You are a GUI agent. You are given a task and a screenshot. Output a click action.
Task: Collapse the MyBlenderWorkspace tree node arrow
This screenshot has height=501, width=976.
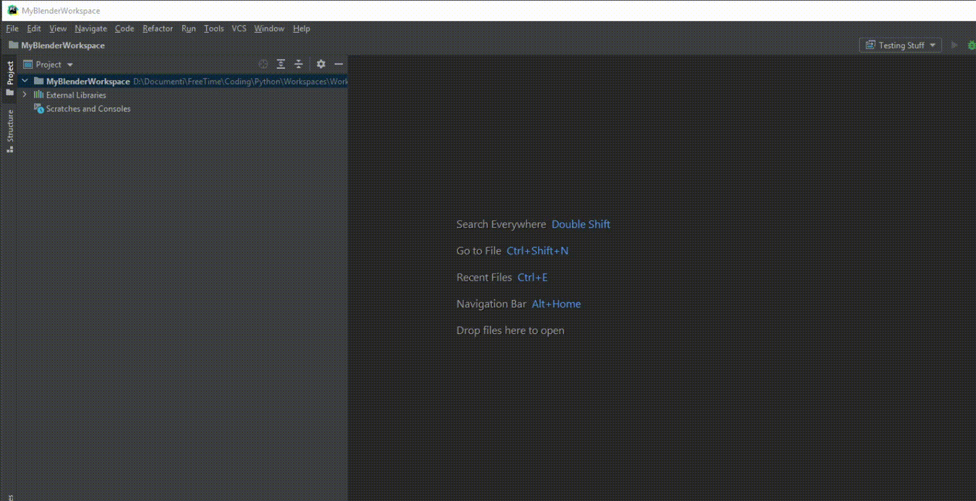point(25,82)
